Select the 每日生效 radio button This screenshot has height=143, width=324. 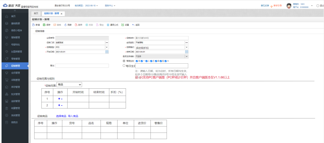pyautogui.click(x=124, y=66)
